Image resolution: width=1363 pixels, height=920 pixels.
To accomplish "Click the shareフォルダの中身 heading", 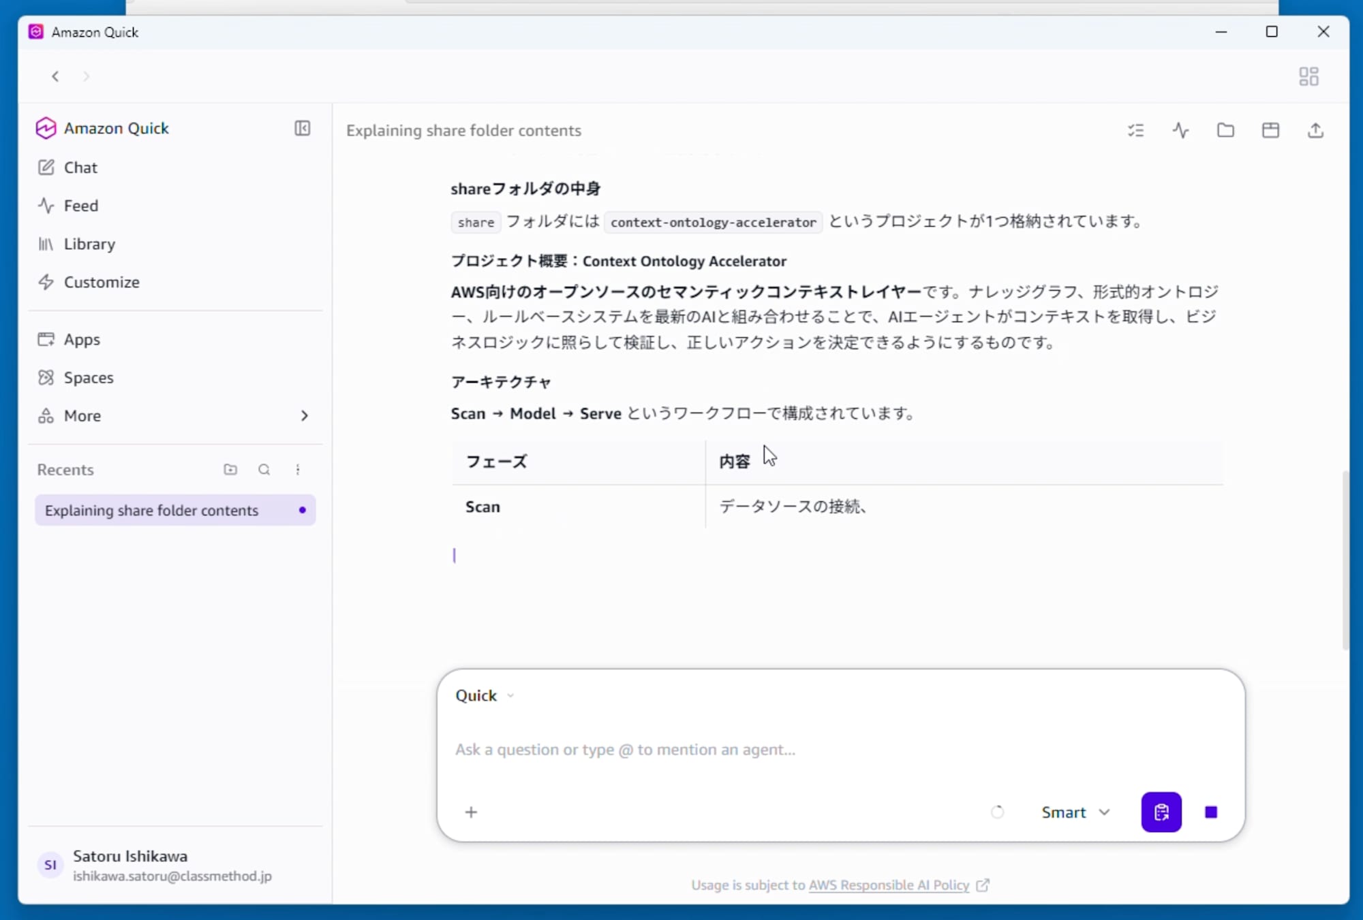I will (x=525, y=189).
